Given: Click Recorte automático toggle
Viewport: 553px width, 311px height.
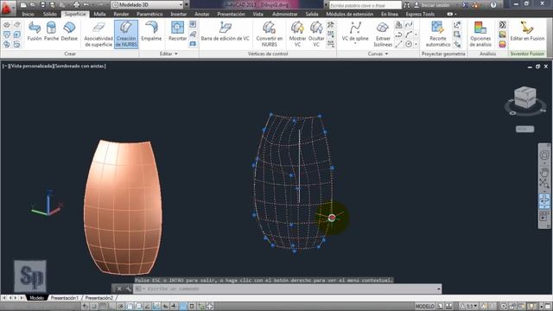Looking at the screenshot, I should point(438,35).
